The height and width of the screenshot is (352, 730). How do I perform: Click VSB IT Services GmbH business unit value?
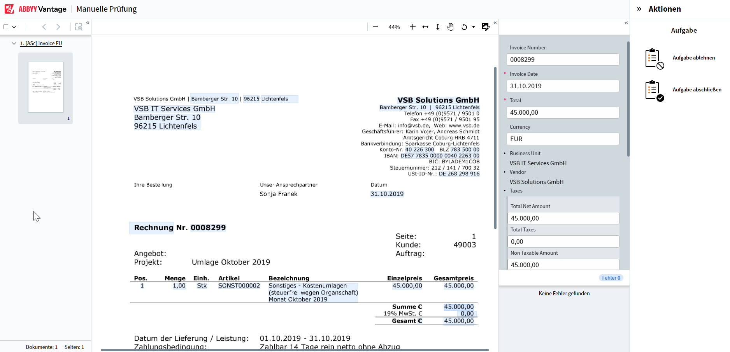click(x=538, y=163)
